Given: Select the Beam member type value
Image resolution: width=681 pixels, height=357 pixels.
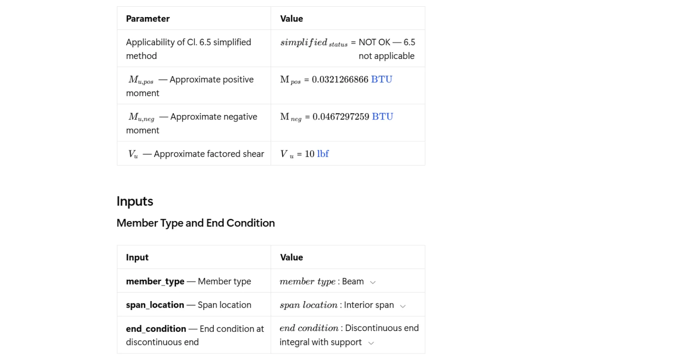Looking at the screenshot, I should coord(353,281).
